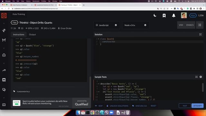206x116 pixels.
Task: Enable EMACS editor mode
Action: pos(190,25)
